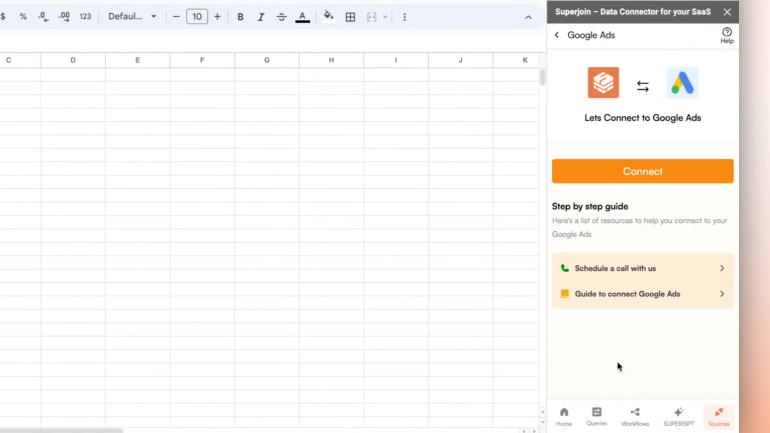
Task: Select column D header
Action: click(73, 60)
